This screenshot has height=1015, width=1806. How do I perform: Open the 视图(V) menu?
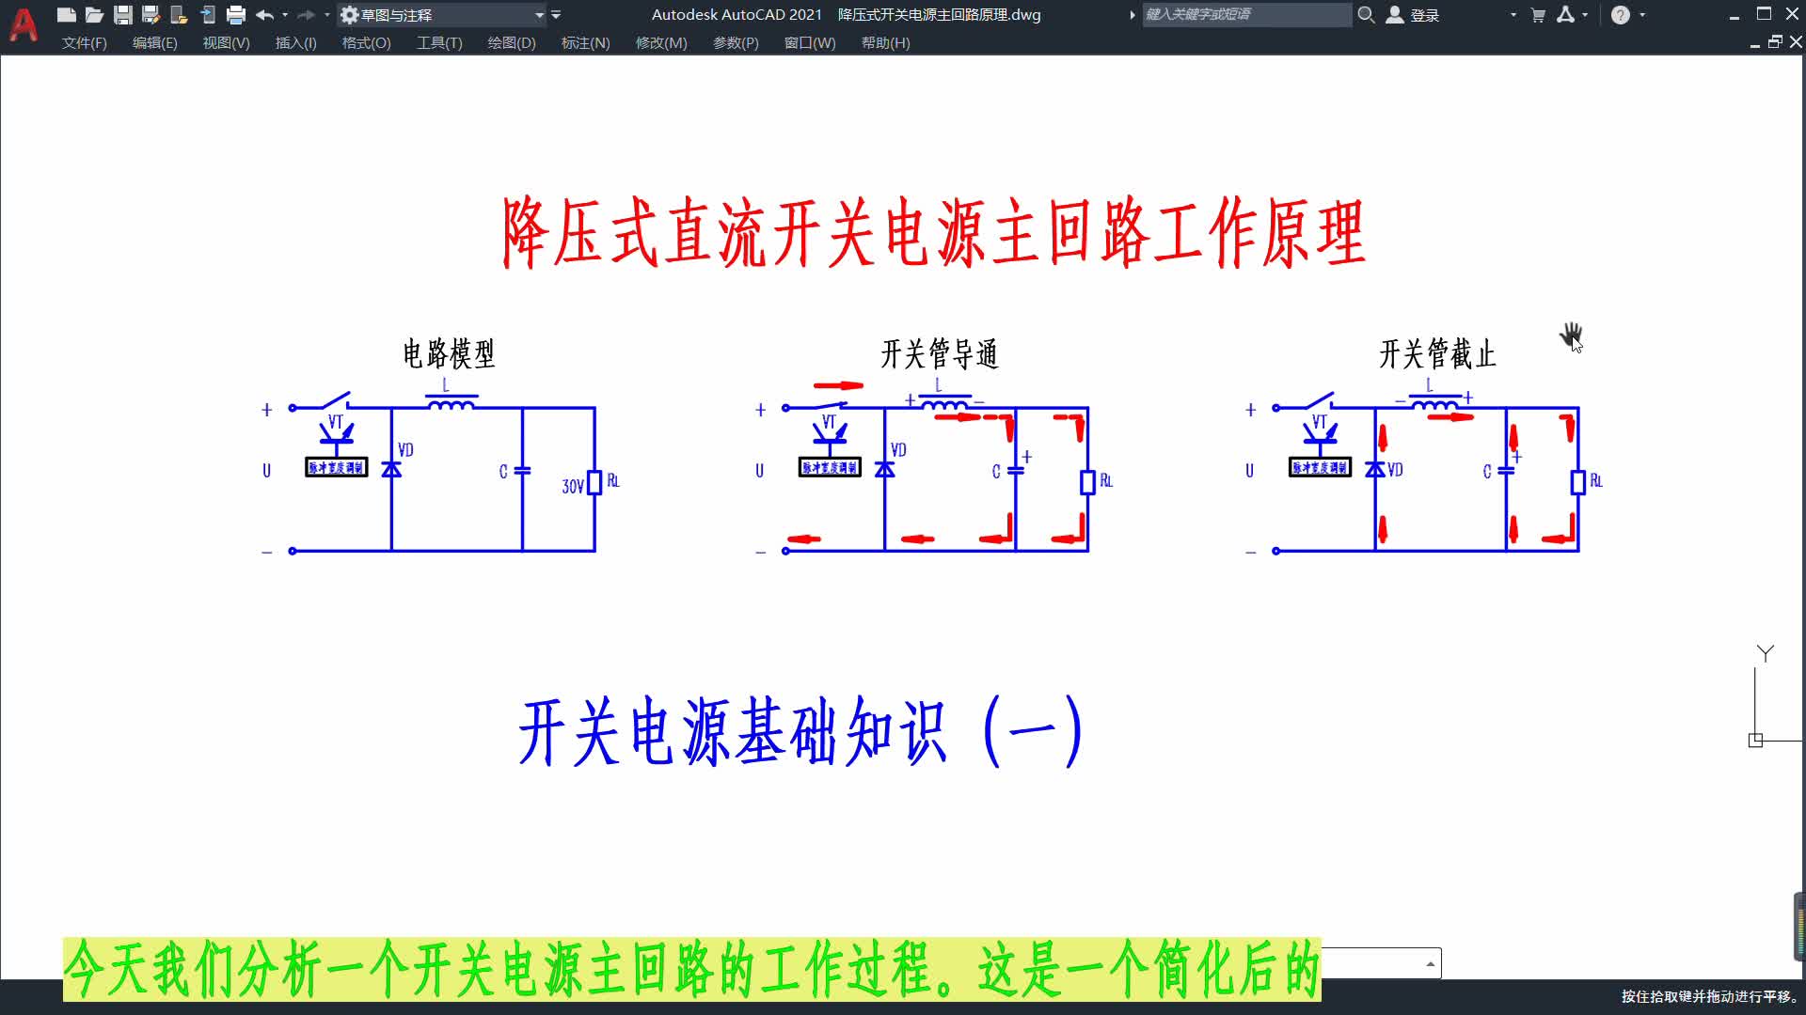pyautogui.click(x=226, y=43)
